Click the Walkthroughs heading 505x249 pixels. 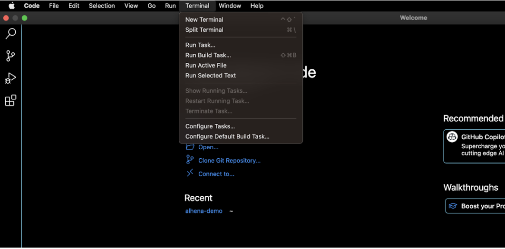tap(471, 187)
